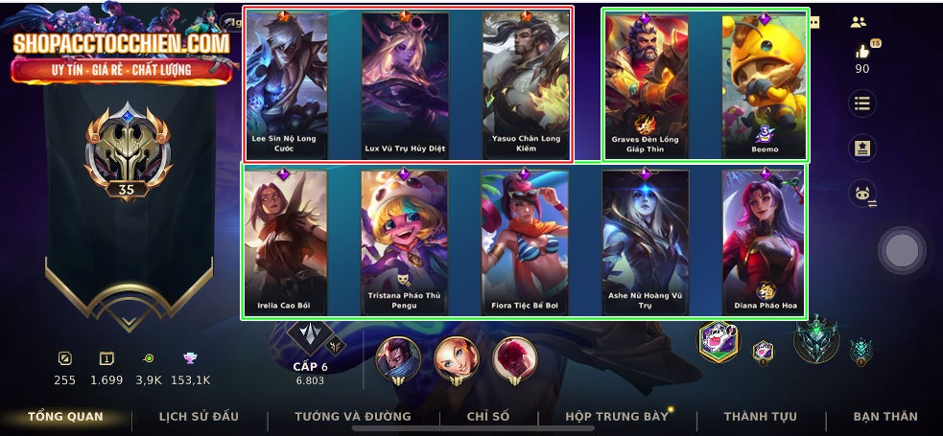This screenshot has width=943, height=436.
Task: Tap the thumbs-up like icon
Action: coord(862,51)
